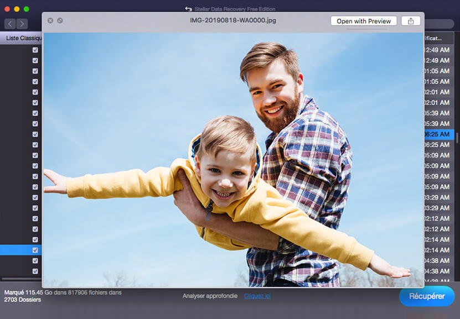Click the forward navigation arrow
The height and width of the screenshot is (319, 460).
pos(22,24)
